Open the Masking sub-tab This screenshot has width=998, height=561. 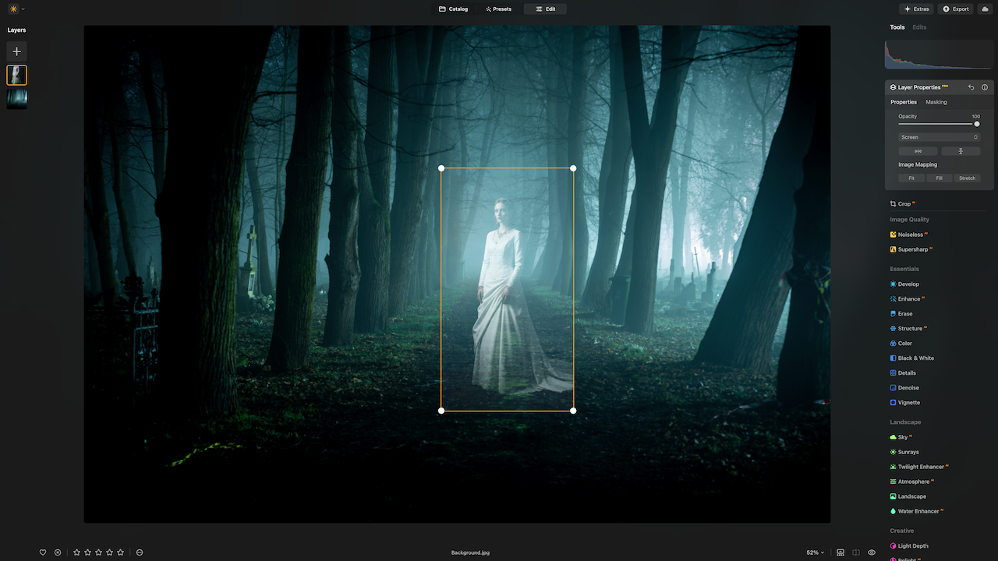(936, 102)
